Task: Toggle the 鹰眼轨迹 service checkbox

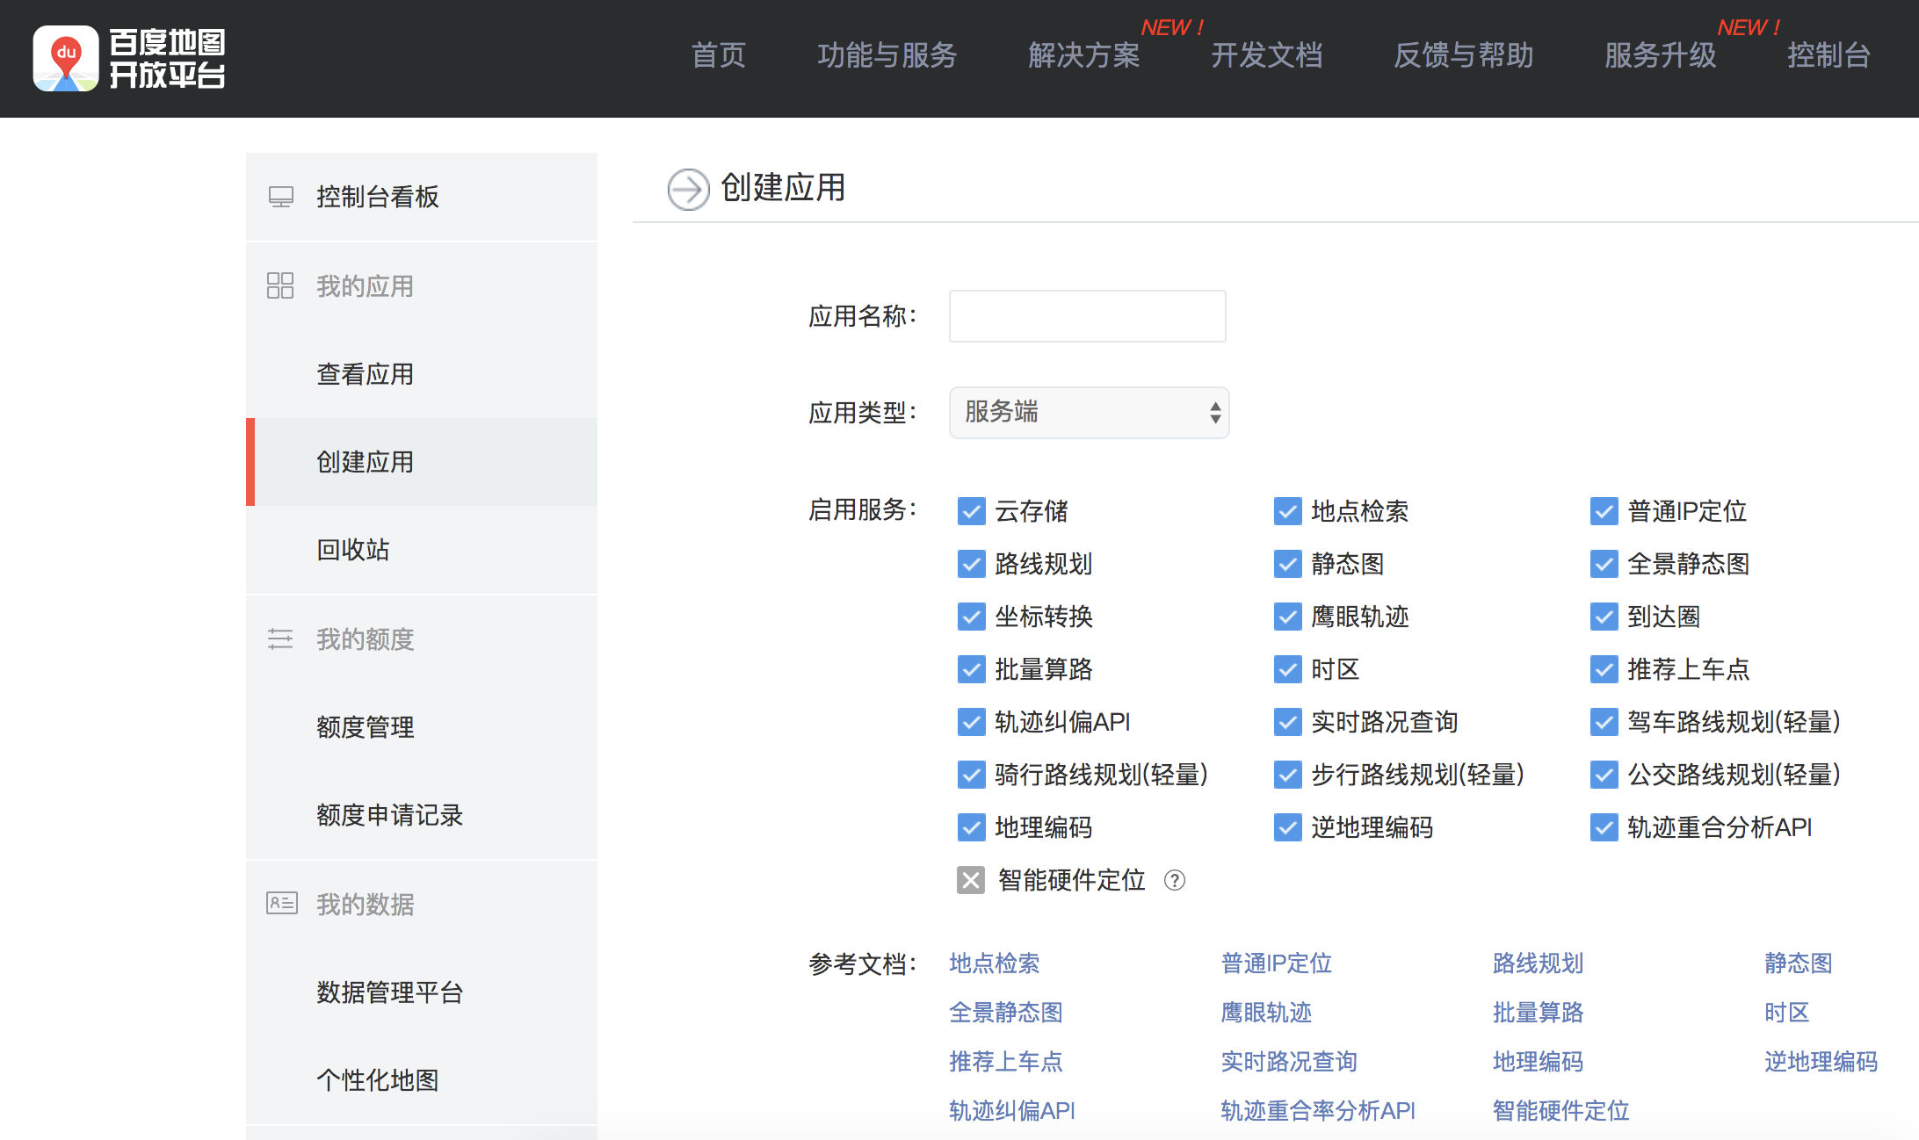Action: [1287, 617]
